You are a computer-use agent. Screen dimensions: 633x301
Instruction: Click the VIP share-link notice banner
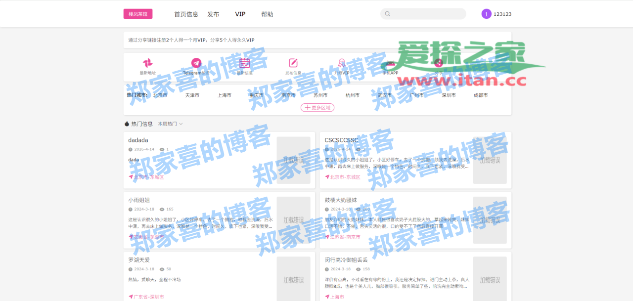(317, 40)
